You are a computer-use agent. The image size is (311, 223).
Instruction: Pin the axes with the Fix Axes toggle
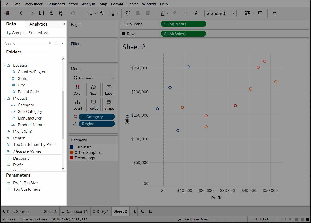click(x=196, y=13)
